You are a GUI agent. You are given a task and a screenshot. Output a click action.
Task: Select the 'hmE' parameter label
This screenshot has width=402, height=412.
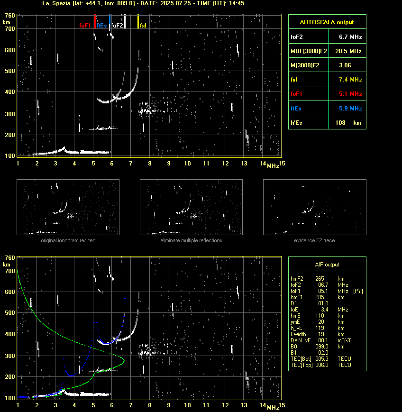tap(295, 316)
